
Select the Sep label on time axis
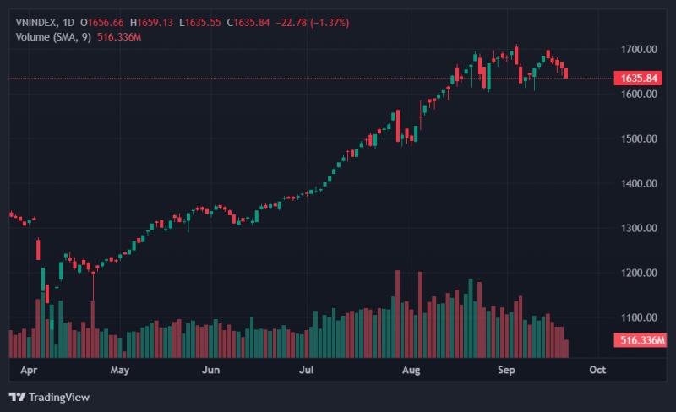(x=506, y=370)
